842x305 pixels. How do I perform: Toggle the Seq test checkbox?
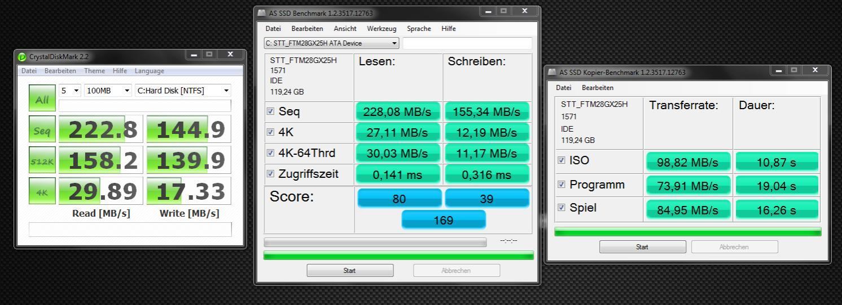tap(270, 111)
